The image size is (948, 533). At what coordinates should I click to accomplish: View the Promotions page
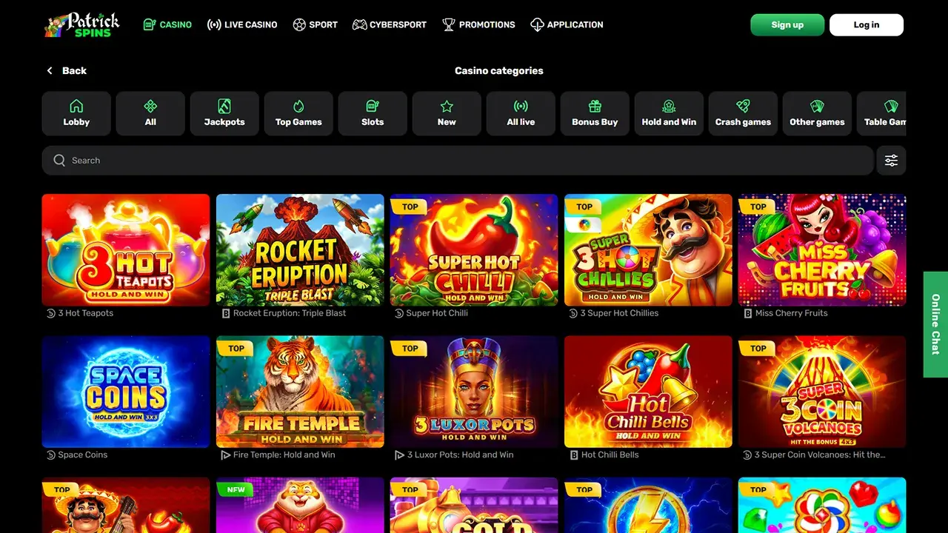click(x=478, y=24)
